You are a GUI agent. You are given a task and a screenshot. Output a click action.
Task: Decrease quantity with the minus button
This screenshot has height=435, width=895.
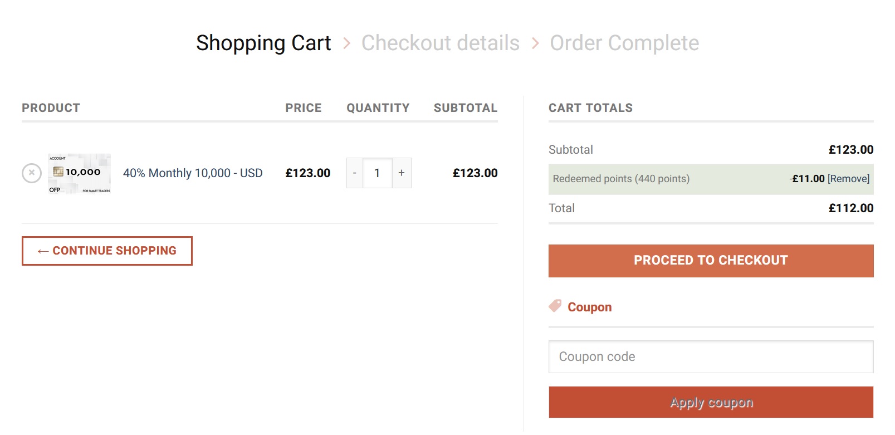coord(355,173)
